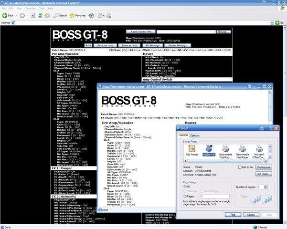Go to Home page icon
The image size is (287, 229).
47,16
